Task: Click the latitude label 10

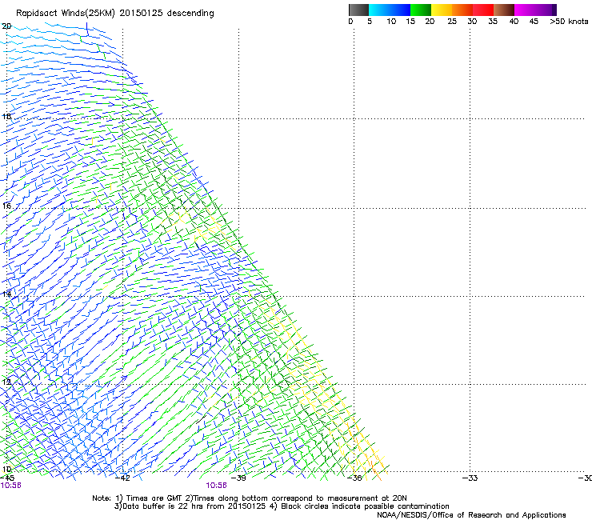Action: (x=6, y=470)
